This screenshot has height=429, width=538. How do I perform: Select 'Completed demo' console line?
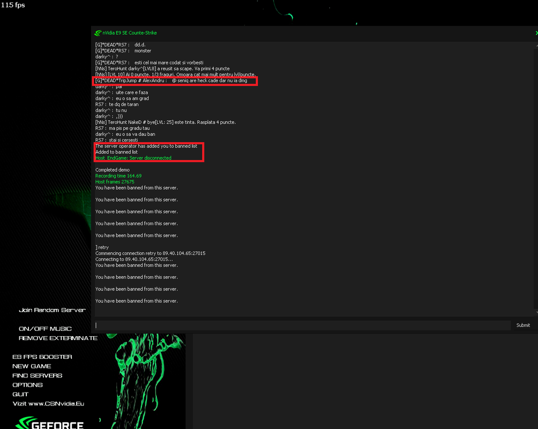(113, 170)
